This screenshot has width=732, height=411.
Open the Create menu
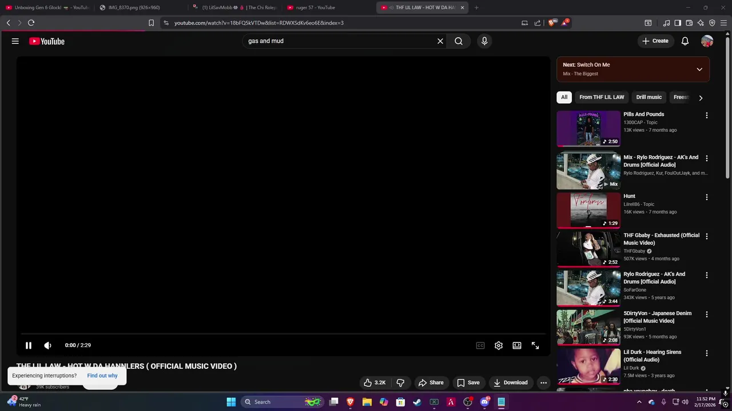point(655,41)
